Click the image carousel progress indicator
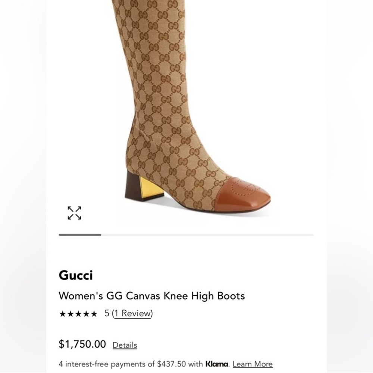Viewport: 373px width, 373px height. coord(80,235)
